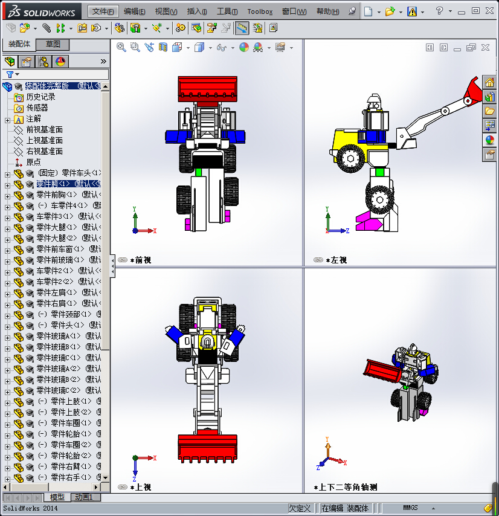Expand the 零件大腿<2> component node
Viewport: 499px width, 516px height.
tap(8, 239)
